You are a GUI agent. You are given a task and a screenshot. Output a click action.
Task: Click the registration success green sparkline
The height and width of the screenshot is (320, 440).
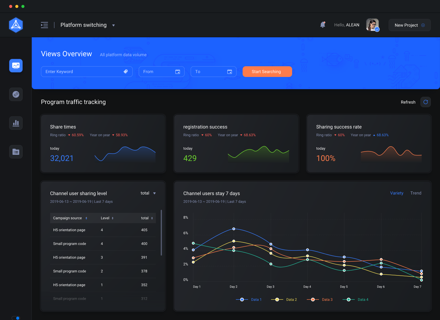(x=258, y=154)
